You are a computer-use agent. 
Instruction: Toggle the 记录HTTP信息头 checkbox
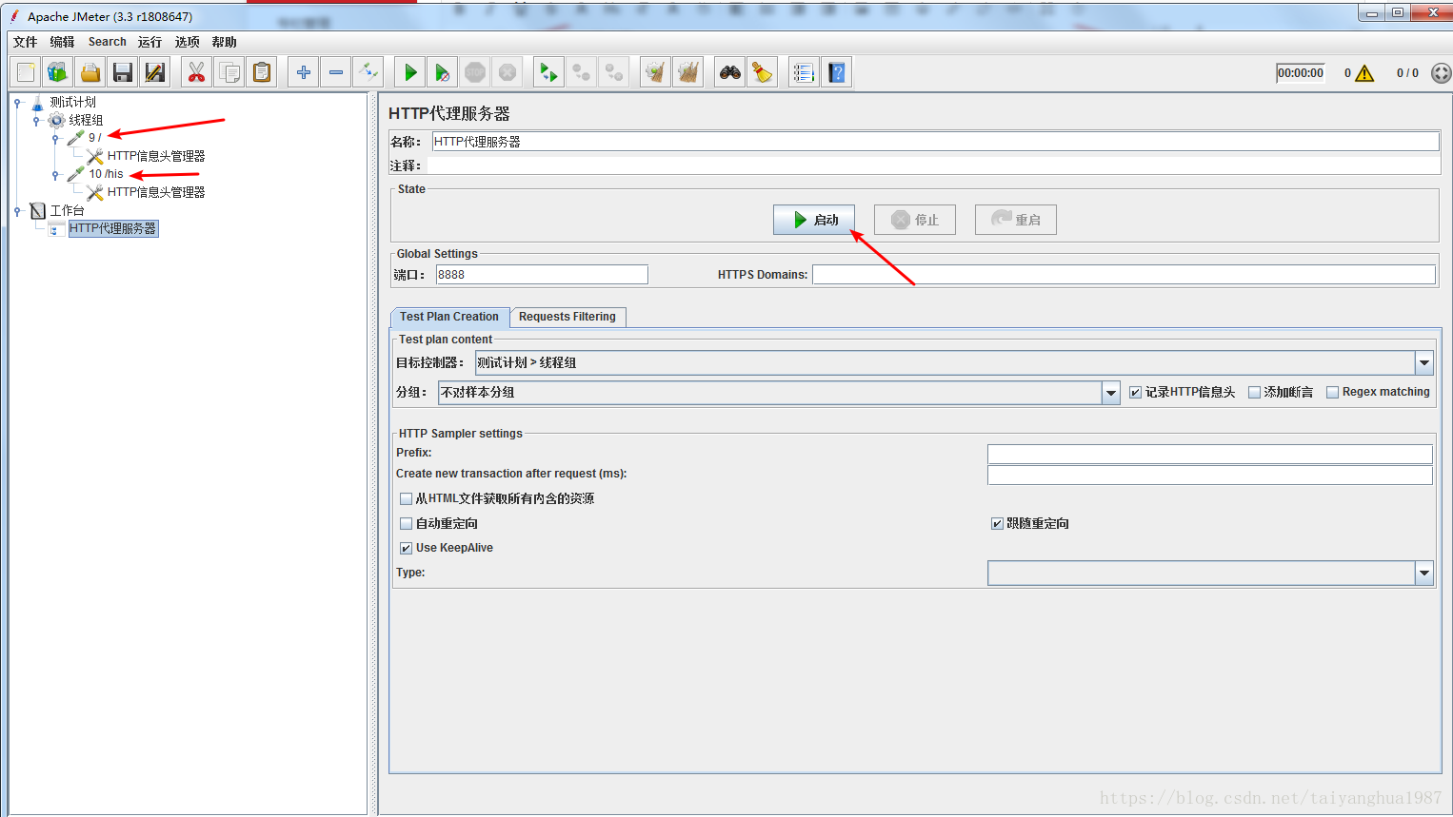coord(1135,392)
